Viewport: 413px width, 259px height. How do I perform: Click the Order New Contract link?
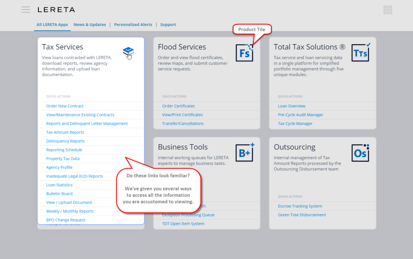[65, 106]
